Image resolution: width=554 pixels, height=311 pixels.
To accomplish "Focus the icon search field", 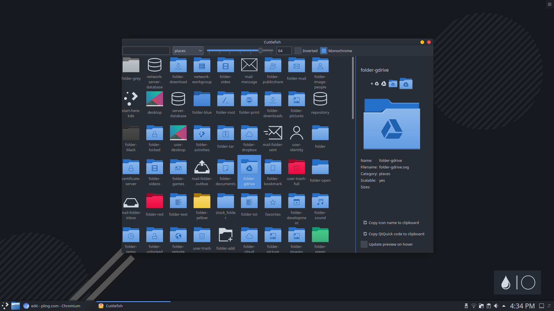I will click(146, 51).
